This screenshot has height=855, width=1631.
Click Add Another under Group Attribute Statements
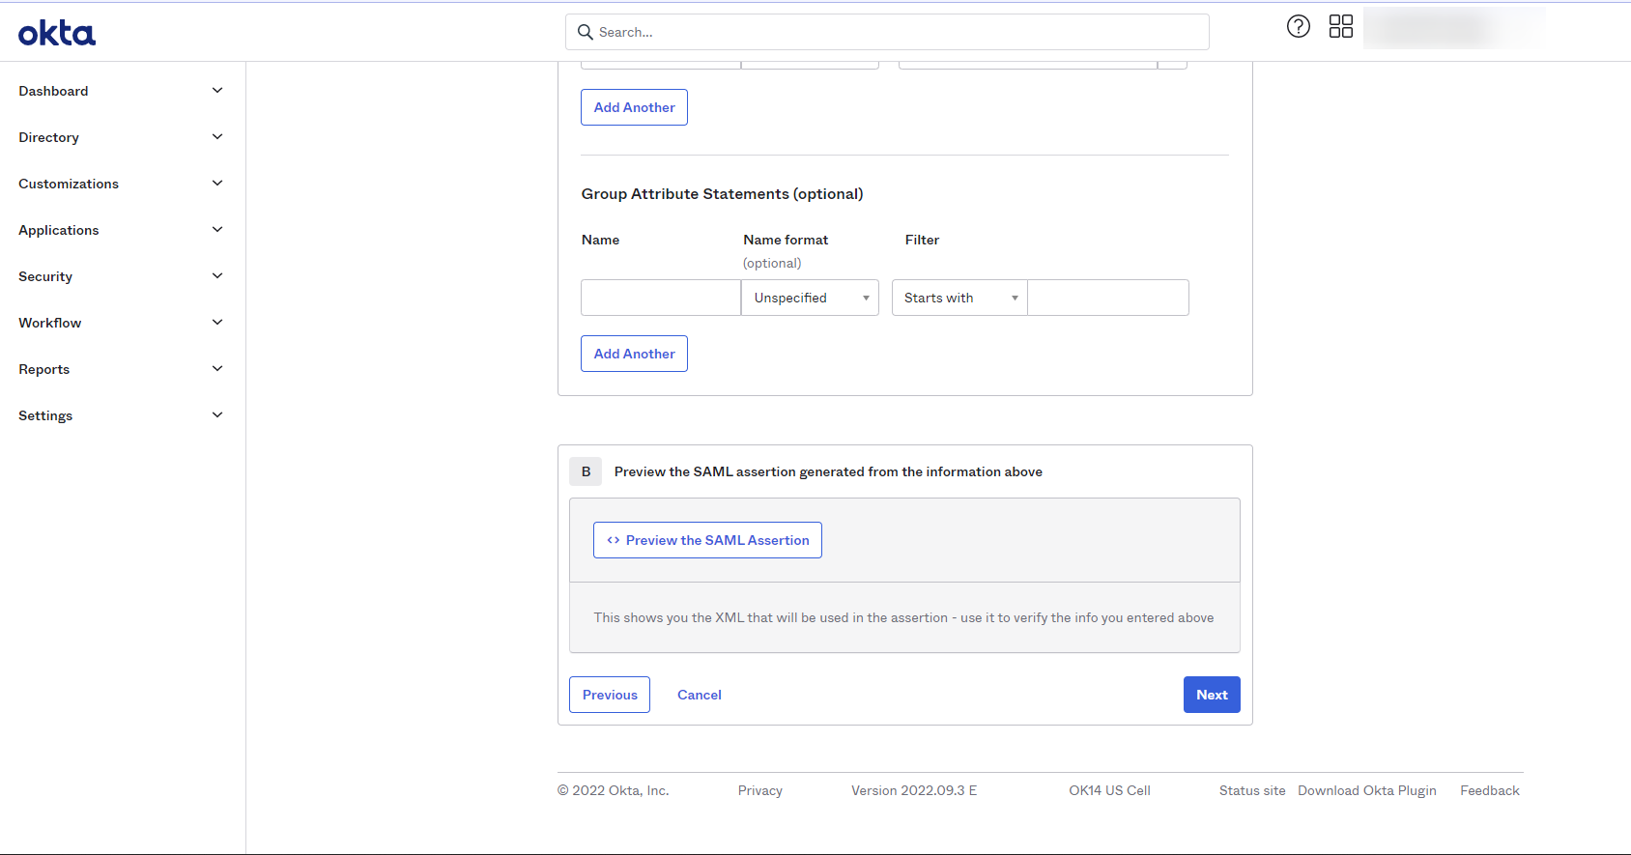pos(634,354)
